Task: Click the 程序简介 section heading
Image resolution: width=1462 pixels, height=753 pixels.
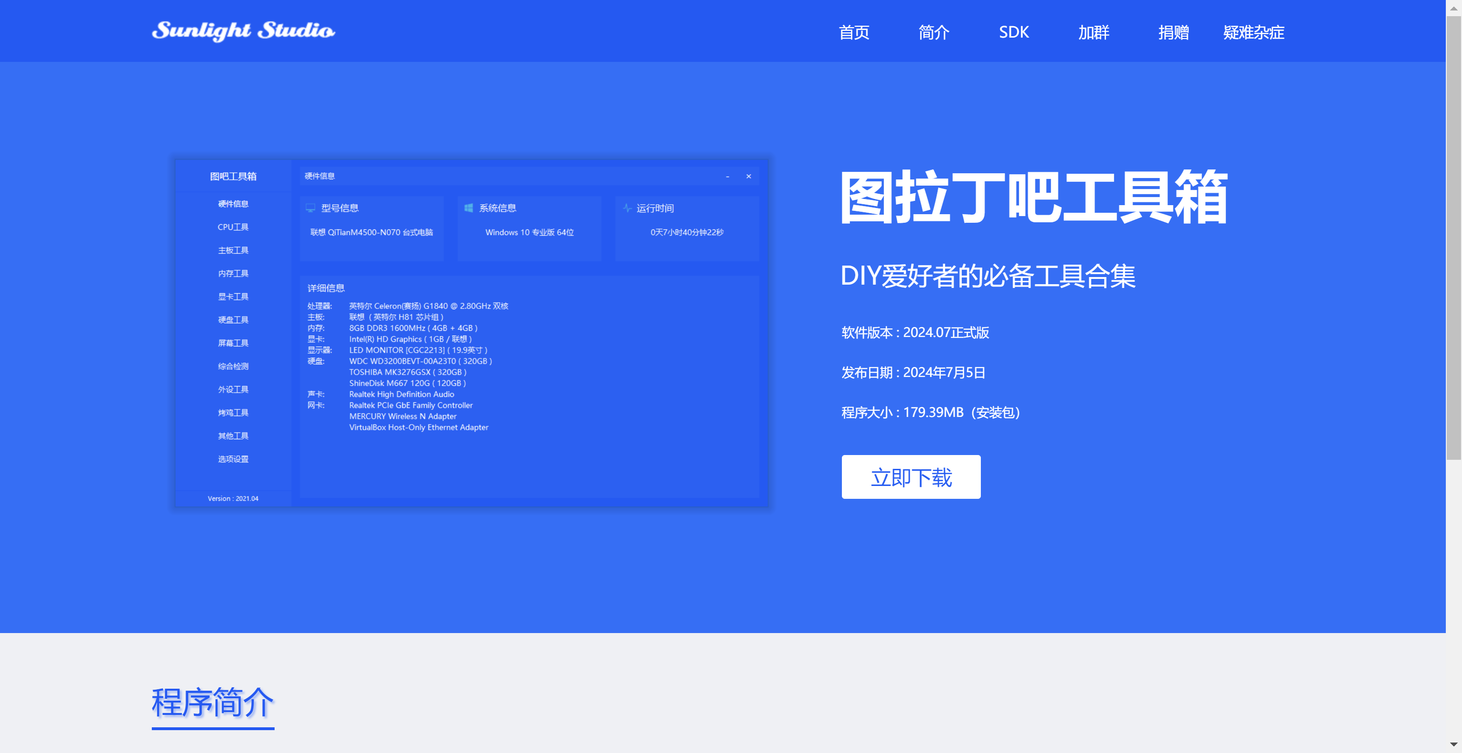Action: coord(213,702)
